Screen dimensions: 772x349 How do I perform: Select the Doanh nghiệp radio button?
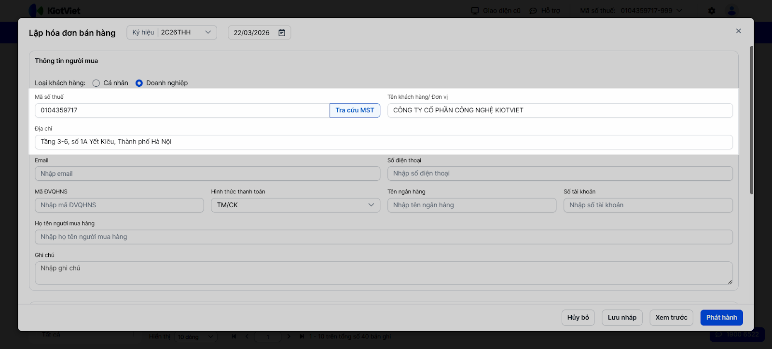click(x=139, y=83)
